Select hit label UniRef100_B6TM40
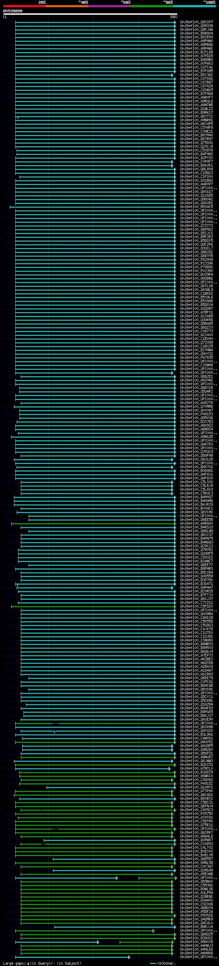 [196, 135]
